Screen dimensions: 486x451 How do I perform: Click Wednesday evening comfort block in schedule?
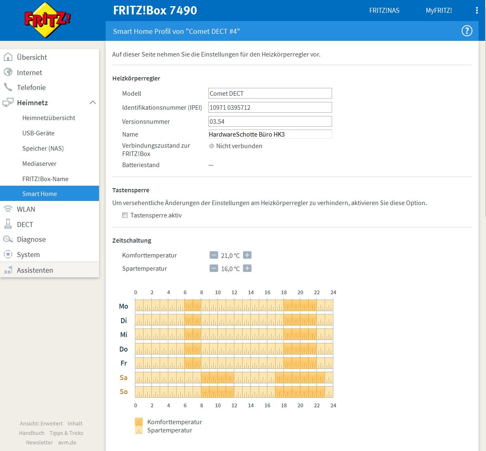300,334
